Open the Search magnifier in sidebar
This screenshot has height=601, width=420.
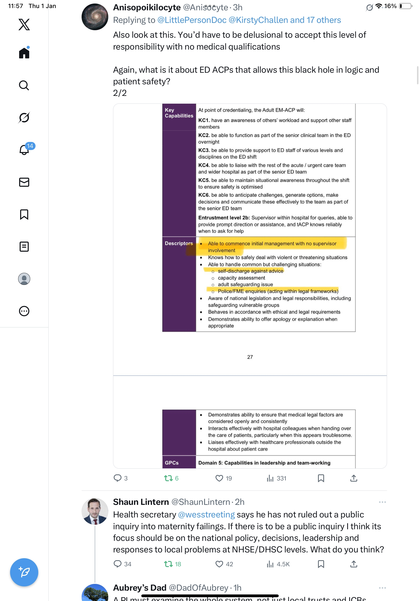pyautogui.click(x=24, y=85)
